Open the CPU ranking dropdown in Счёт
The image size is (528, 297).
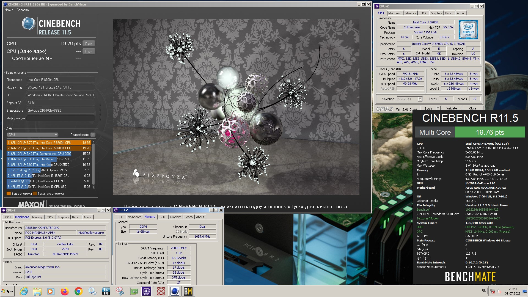click(x=32, y=135)
